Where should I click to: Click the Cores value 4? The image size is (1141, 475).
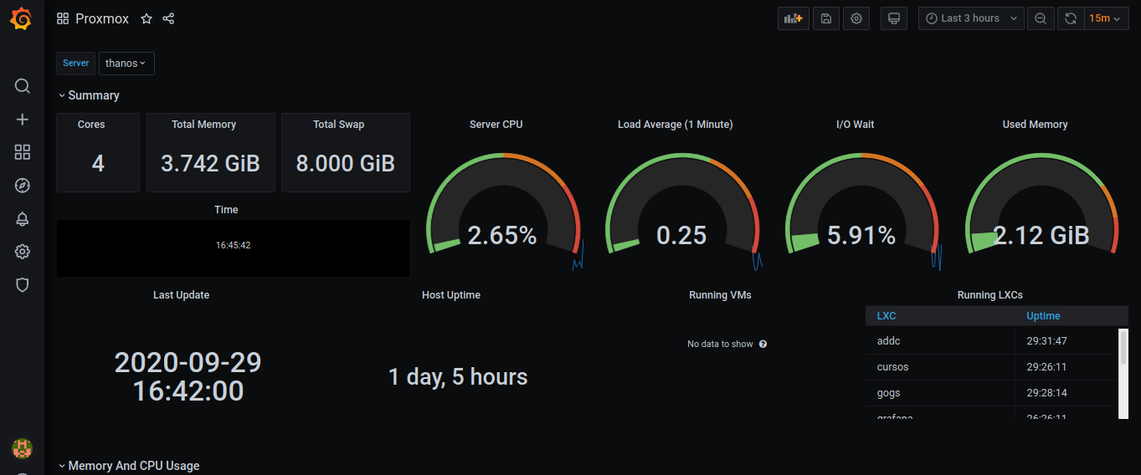point(98,163)
